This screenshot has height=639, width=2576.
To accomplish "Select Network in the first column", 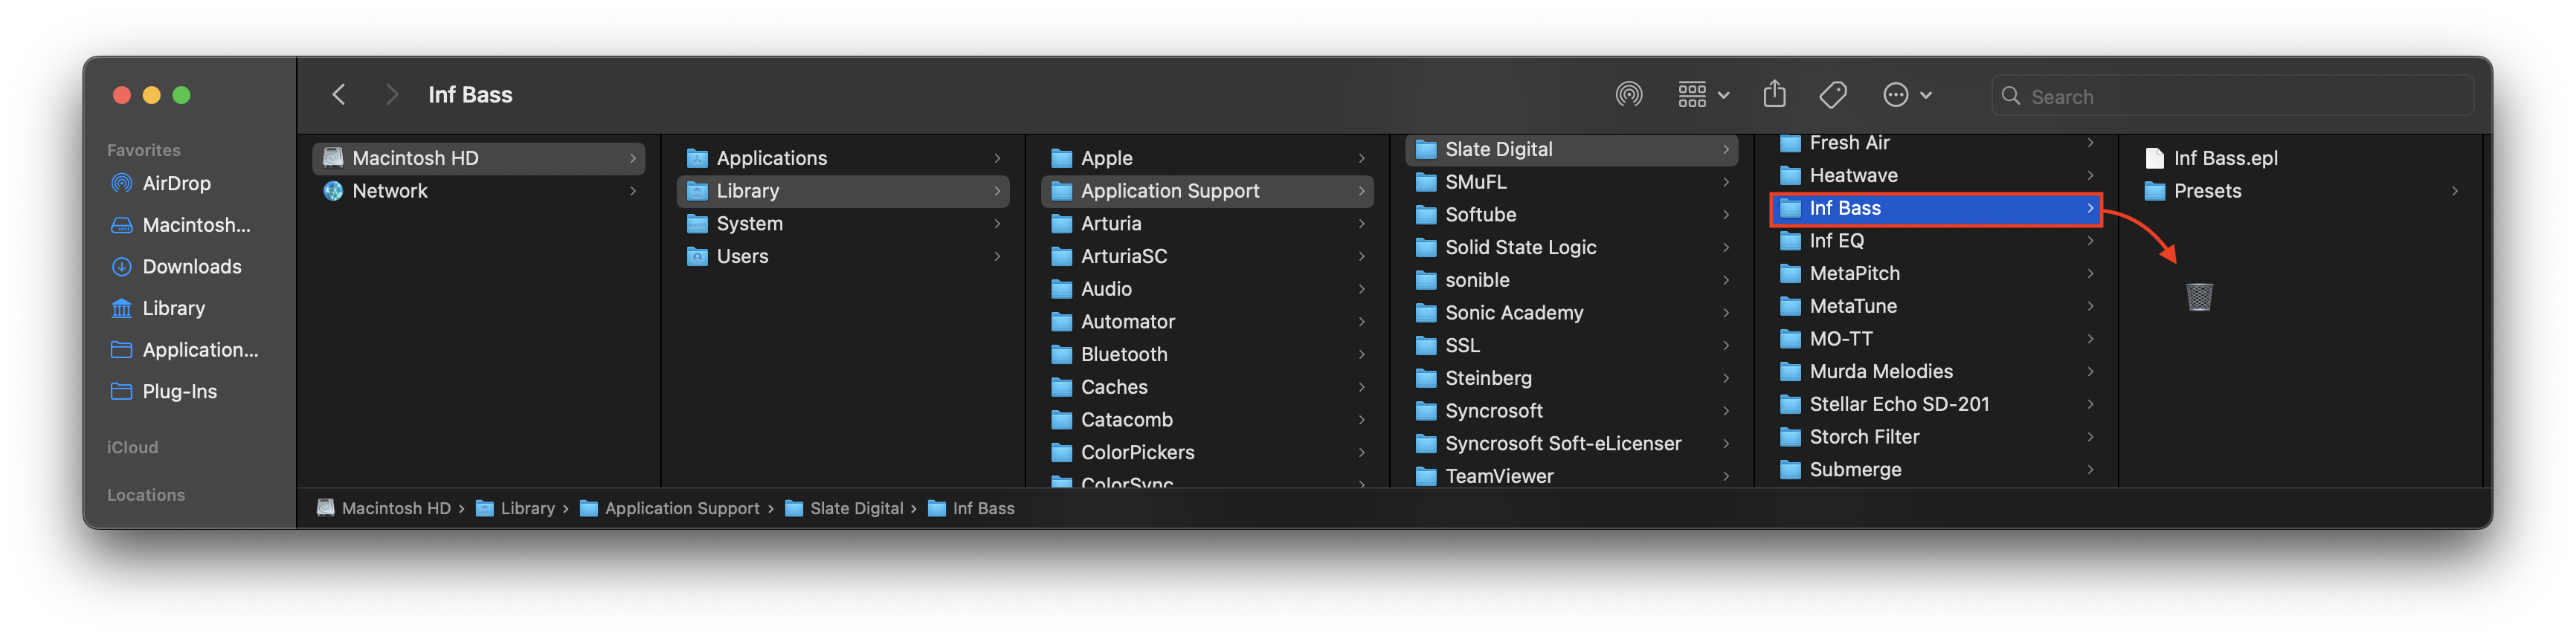I will tap(478, 191).
